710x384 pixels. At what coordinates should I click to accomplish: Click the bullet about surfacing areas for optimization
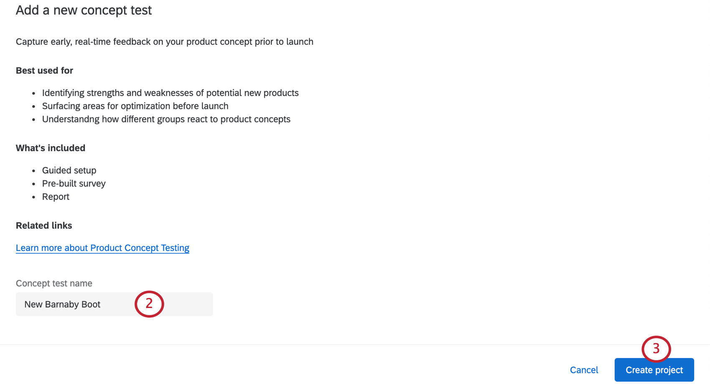[x=135, y=106]
